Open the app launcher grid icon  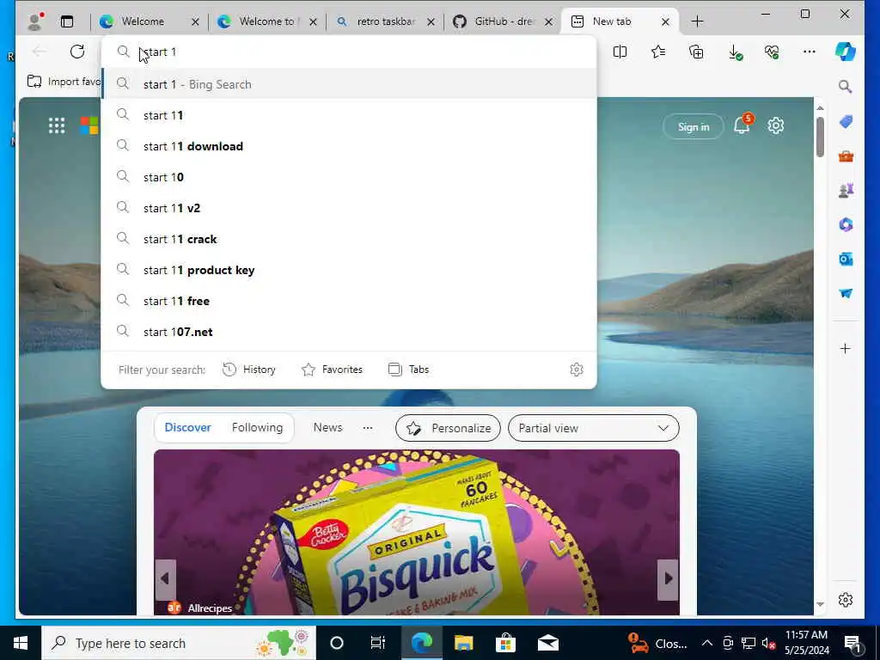pos(57,125)
